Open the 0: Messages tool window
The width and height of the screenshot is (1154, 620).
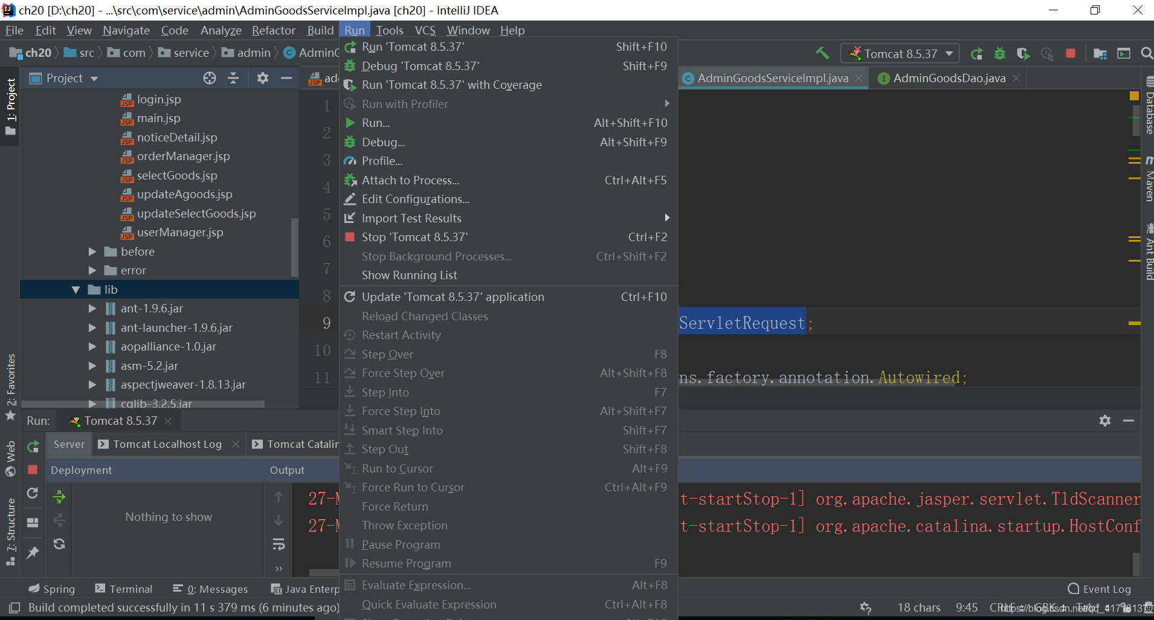click(210, 589)
